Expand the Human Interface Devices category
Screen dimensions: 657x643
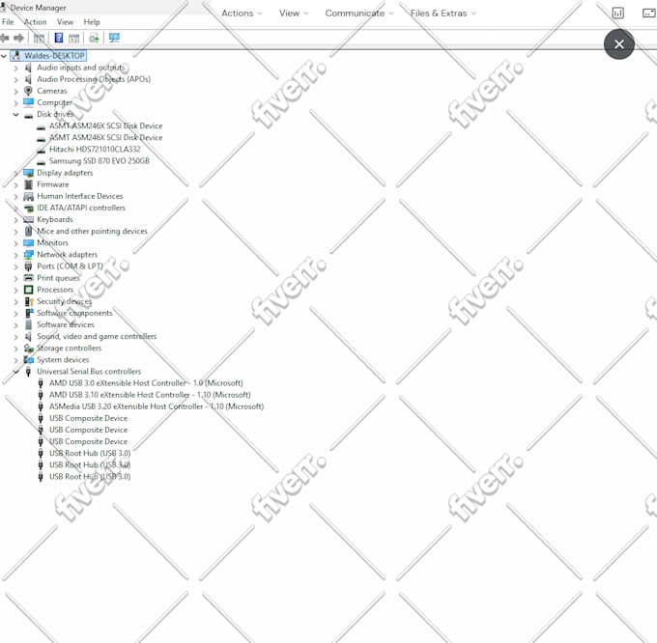(x=15, y=197)
